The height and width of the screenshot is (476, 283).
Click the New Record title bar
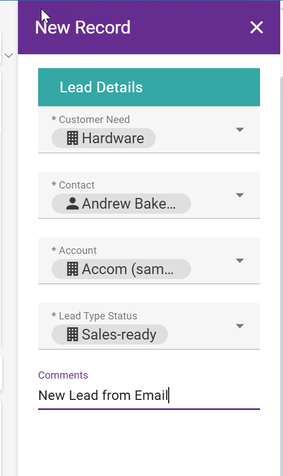coord(149,27)
